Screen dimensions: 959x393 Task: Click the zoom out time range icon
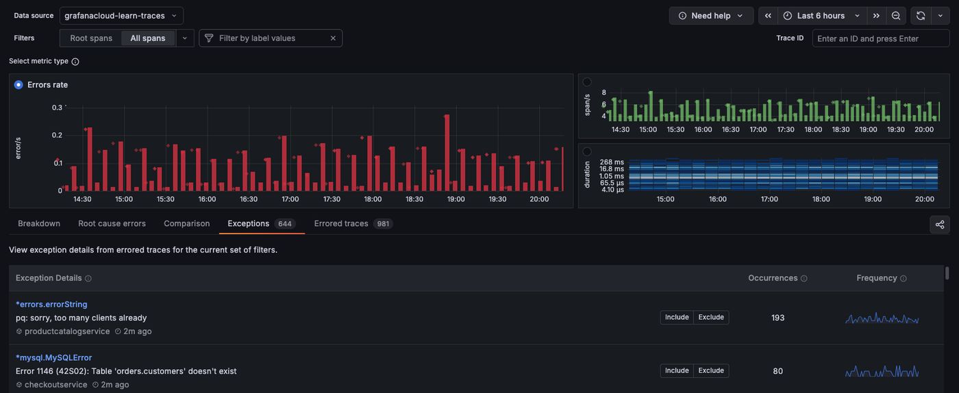pos(895,16)
